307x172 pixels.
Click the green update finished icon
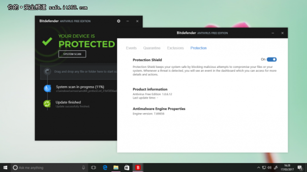point(47,103)
